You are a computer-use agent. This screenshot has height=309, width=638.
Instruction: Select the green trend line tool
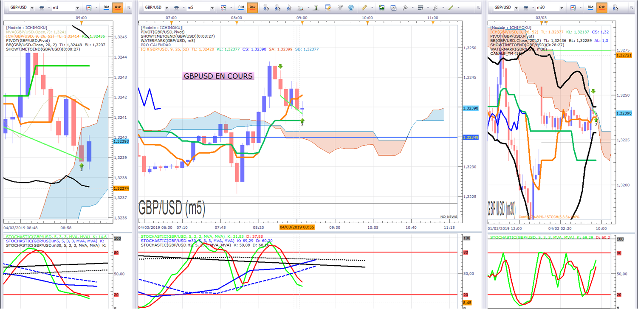tap(451, 7)
